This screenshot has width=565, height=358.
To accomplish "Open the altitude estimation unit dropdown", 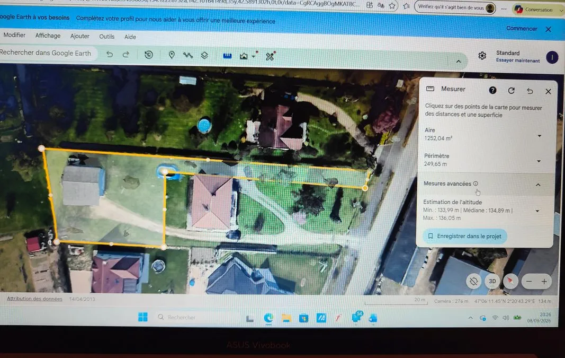I will 537,211.
